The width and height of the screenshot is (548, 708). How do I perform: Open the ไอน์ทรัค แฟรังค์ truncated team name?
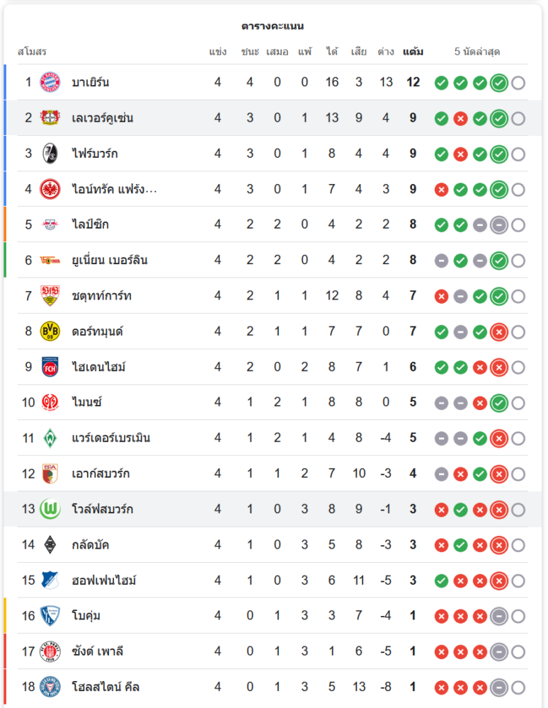[x=114, y=189]
